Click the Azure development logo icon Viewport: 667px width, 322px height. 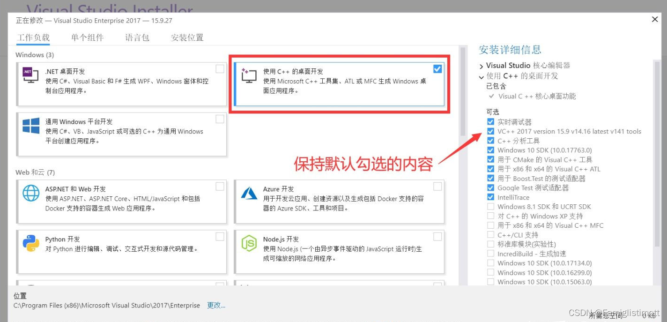click(x=248, y=193)
